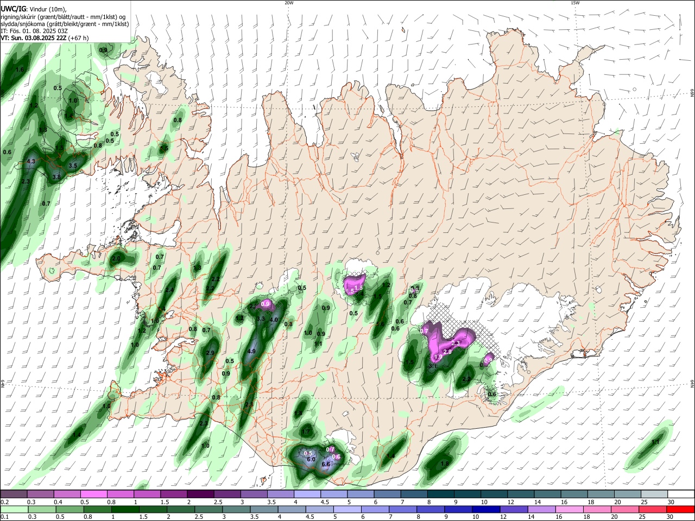The height and width of the screenshot is (521, 695).
Task: Click the 2.4 precipitation value on the map
Action: (169, 290)
